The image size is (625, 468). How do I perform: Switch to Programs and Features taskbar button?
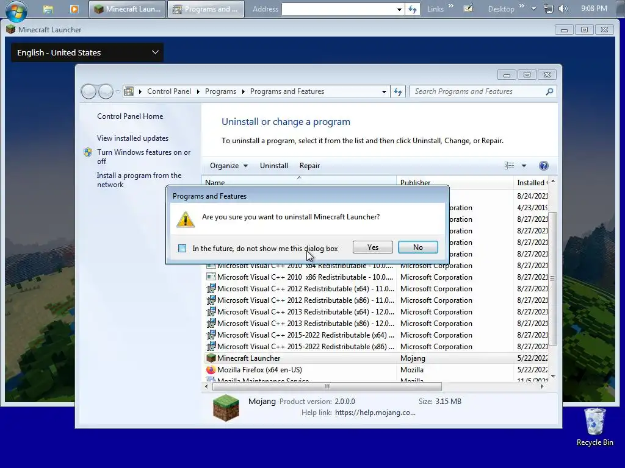(x=206, y=9)
